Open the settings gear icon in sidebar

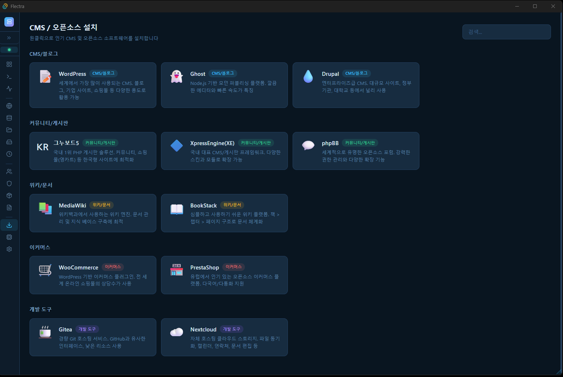(x=9, y=249)
